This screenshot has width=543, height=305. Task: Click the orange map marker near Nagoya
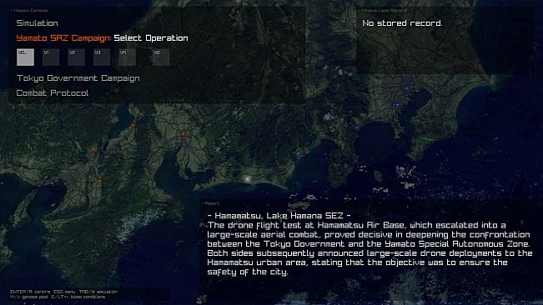pos(184,134)
